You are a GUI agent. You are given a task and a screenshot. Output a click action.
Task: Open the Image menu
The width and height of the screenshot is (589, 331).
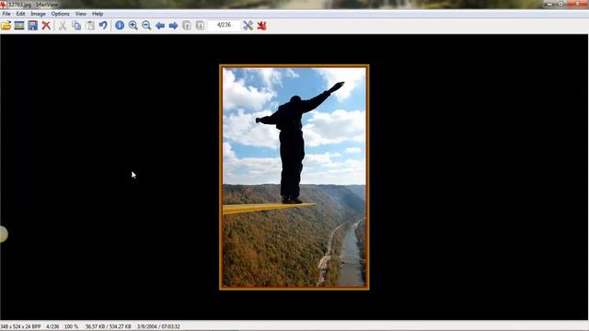tap(38, 14)
